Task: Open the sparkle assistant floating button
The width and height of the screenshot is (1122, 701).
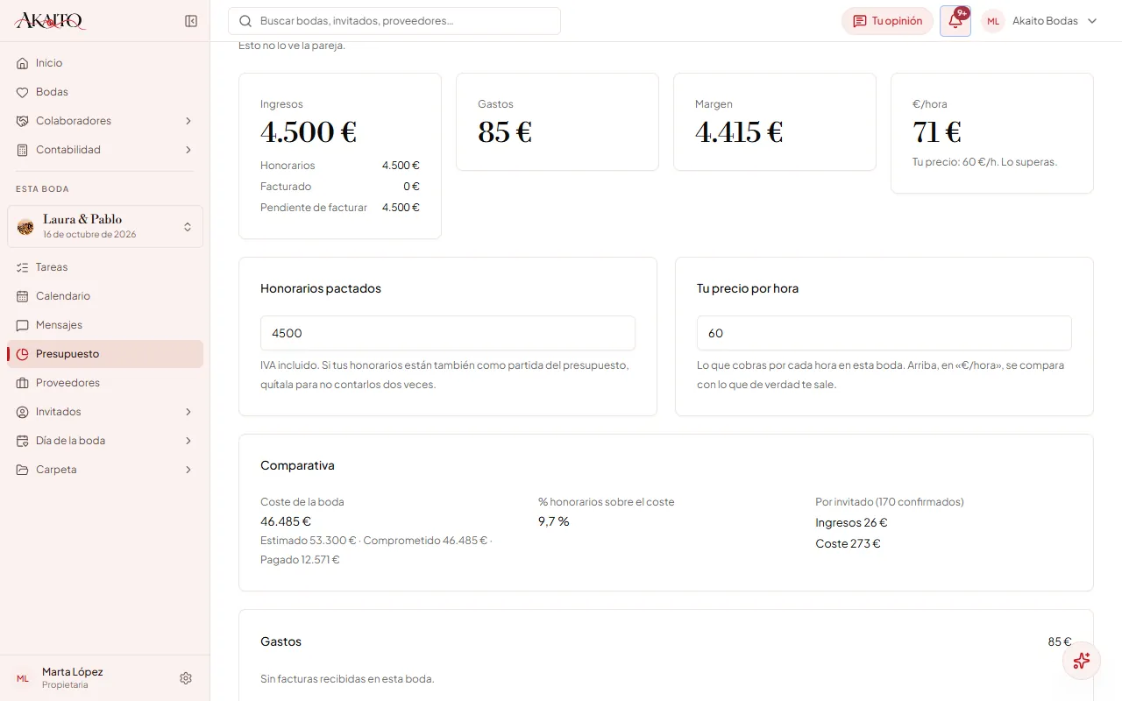Action: click(1082, 661)
